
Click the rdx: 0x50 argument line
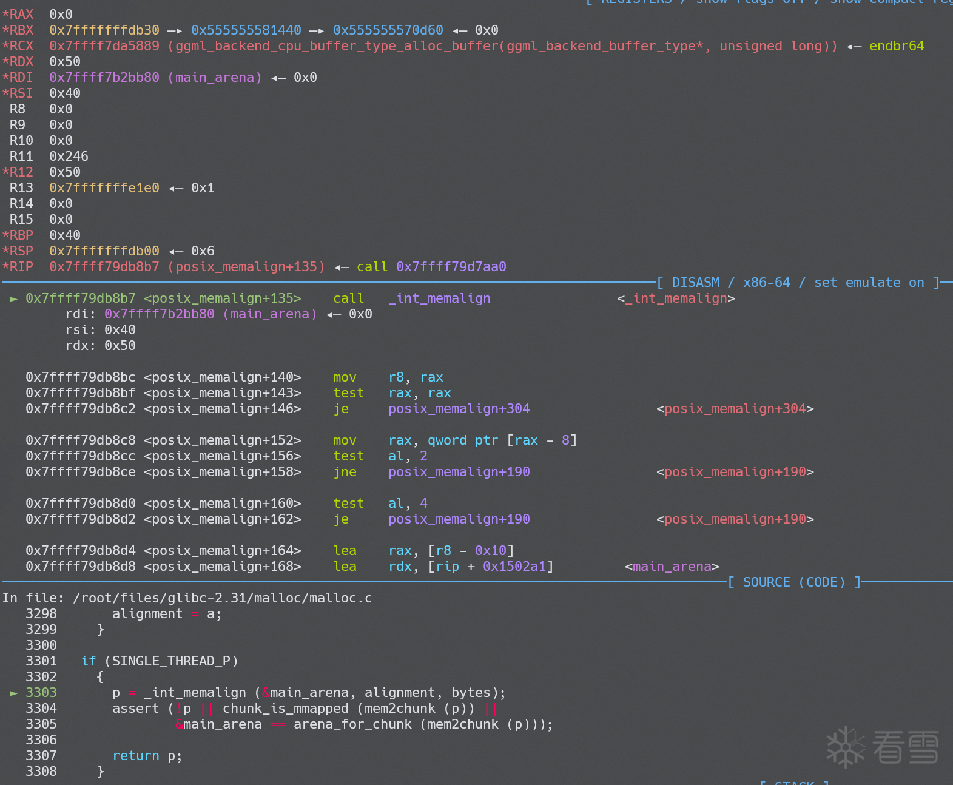click(x=101, y=345)
